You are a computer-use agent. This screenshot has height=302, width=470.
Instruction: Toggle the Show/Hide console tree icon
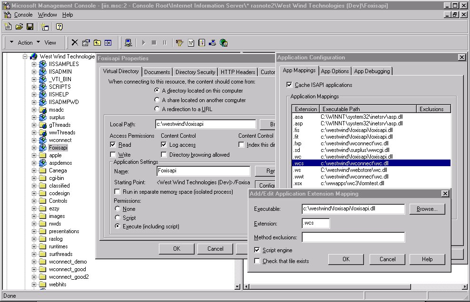pos(108,43)
